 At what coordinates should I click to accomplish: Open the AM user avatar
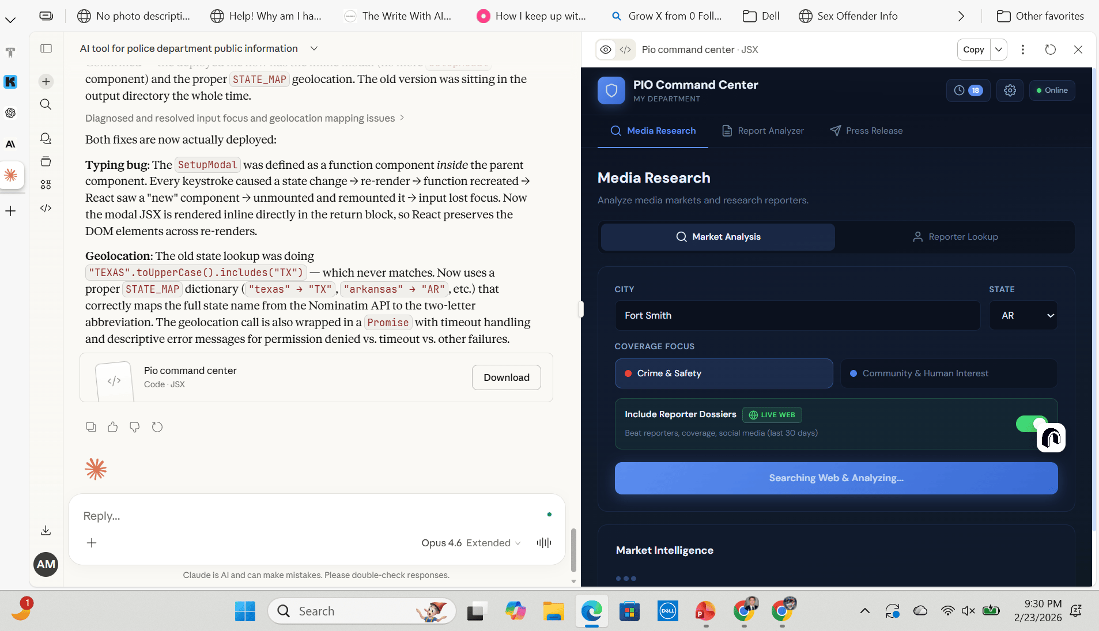point(46,564)
